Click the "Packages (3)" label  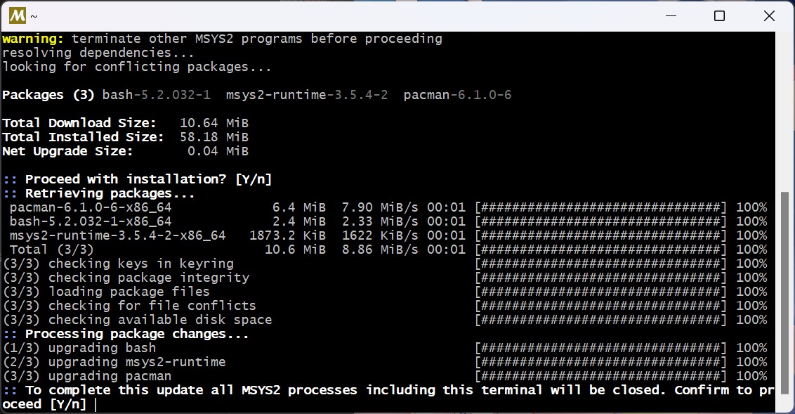43,95
